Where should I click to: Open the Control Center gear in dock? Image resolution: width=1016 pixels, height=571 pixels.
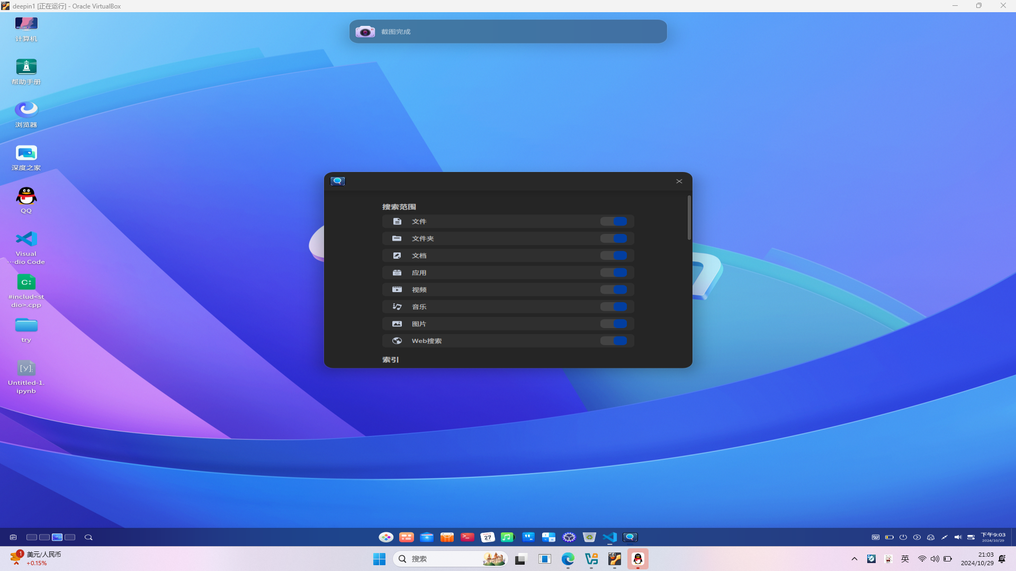tap(569, 537)
